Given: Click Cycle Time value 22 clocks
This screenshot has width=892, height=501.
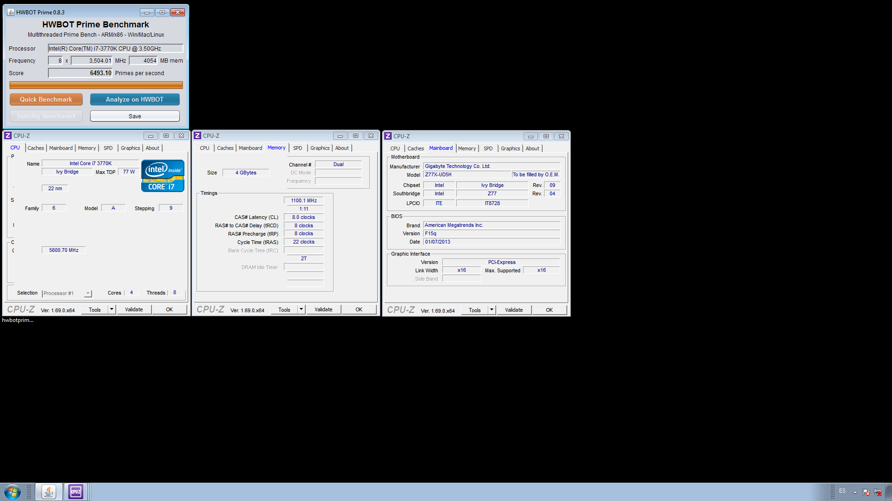Looking at the screenshot, I should pyautogui.click(x=304, y=242).
